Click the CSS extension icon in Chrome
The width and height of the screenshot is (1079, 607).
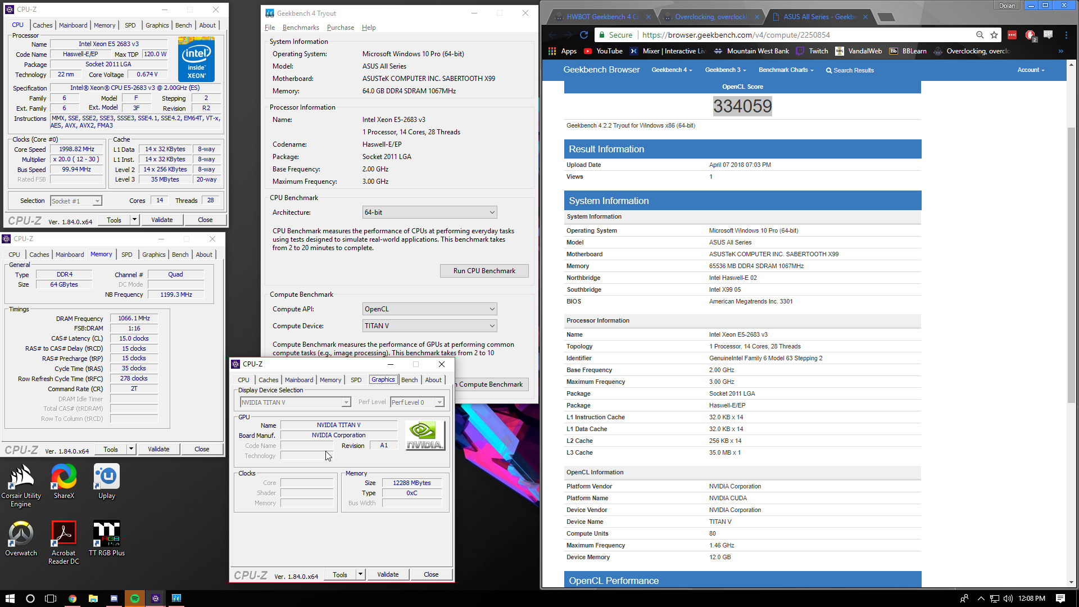1048,35
